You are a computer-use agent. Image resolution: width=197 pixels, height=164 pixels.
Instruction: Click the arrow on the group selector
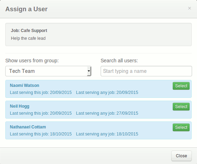tap(89, 71)
